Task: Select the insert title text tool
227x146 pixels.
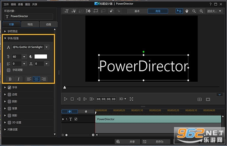Action: [67, 11]
